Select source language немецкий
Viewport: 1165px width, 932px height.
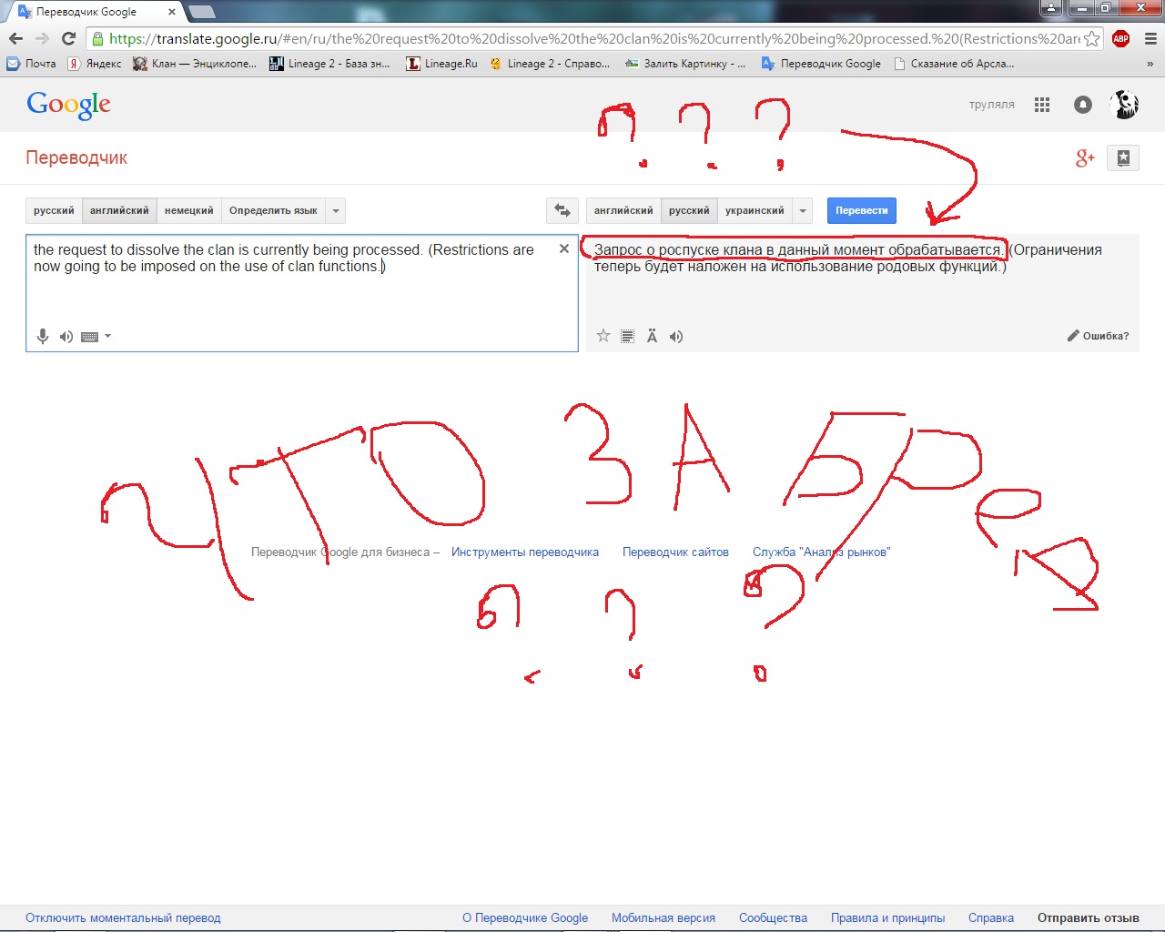tap(188, 210)
